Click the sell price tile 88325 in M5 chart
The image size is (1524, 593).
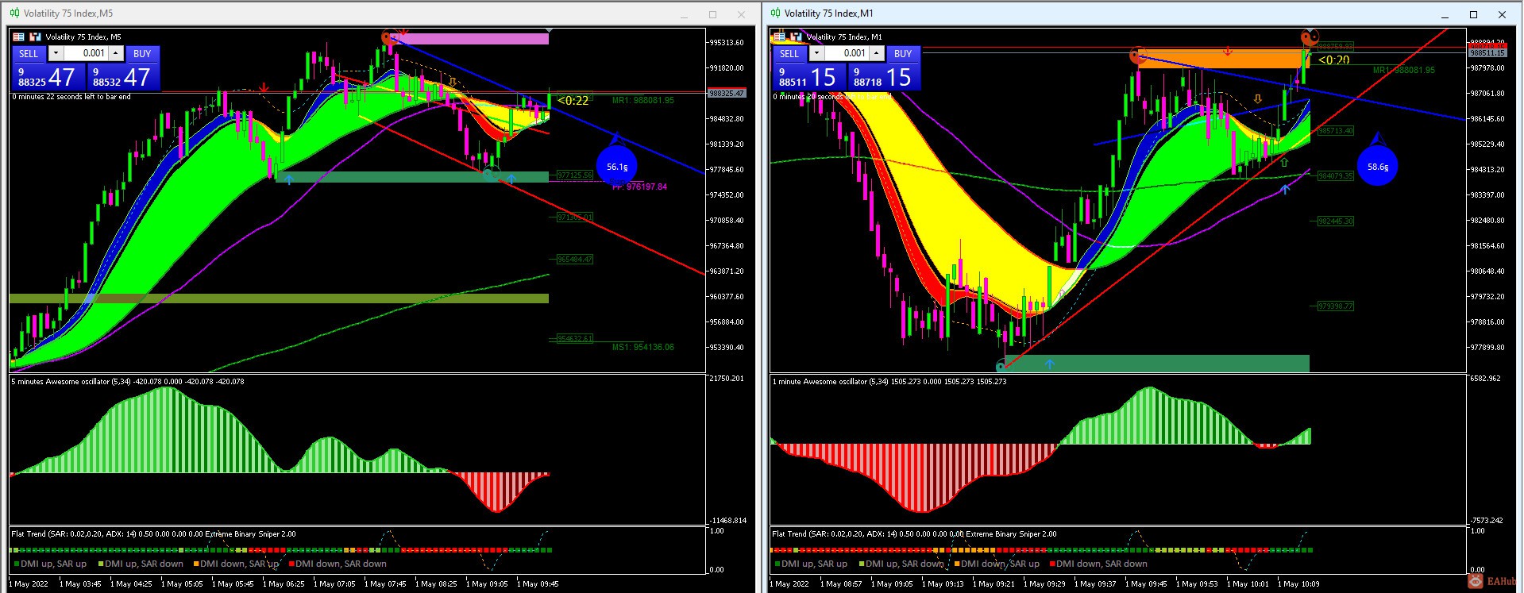[x=48, y=76]
